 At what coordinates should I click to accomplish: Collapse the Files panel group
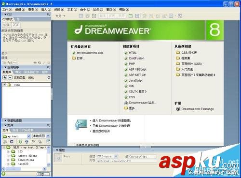coord(5,125)
